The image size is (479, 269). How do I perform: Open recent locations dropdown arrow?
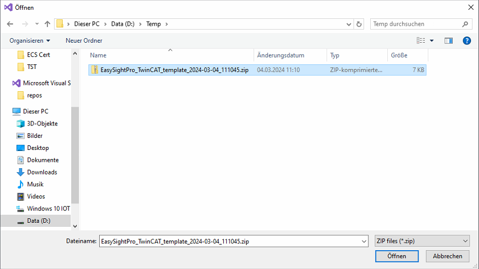tap(36, 25)
